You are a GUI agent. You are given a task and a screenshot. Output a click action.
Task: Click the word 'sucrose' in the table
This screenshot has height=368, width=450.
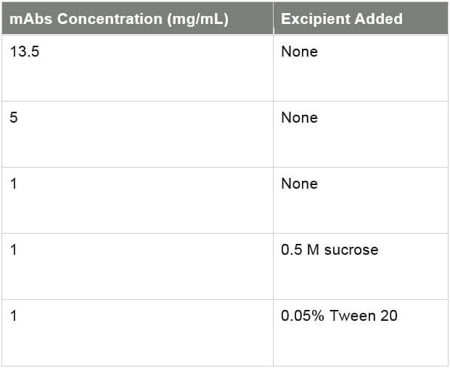tap(351, 250)
